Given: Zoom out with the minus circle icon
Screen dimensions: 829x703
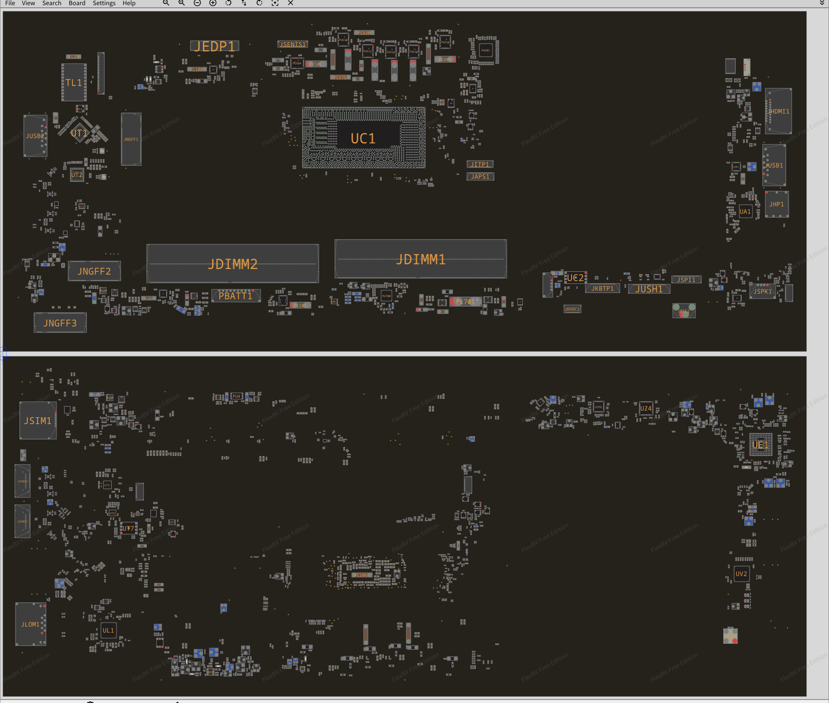Looking at the screenshot, I should [x=197, y=3].
